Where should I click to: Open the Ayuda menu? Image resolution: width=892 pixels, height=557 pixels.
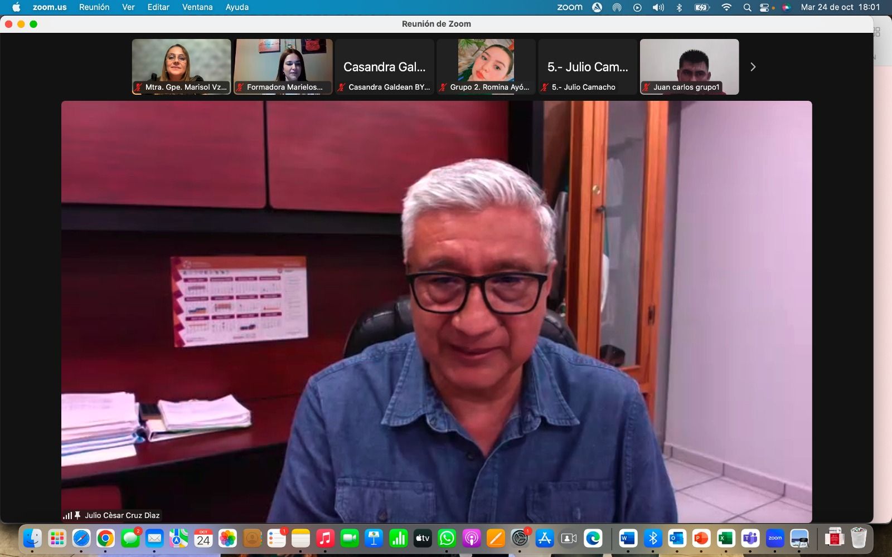click(x=237, y=7)
